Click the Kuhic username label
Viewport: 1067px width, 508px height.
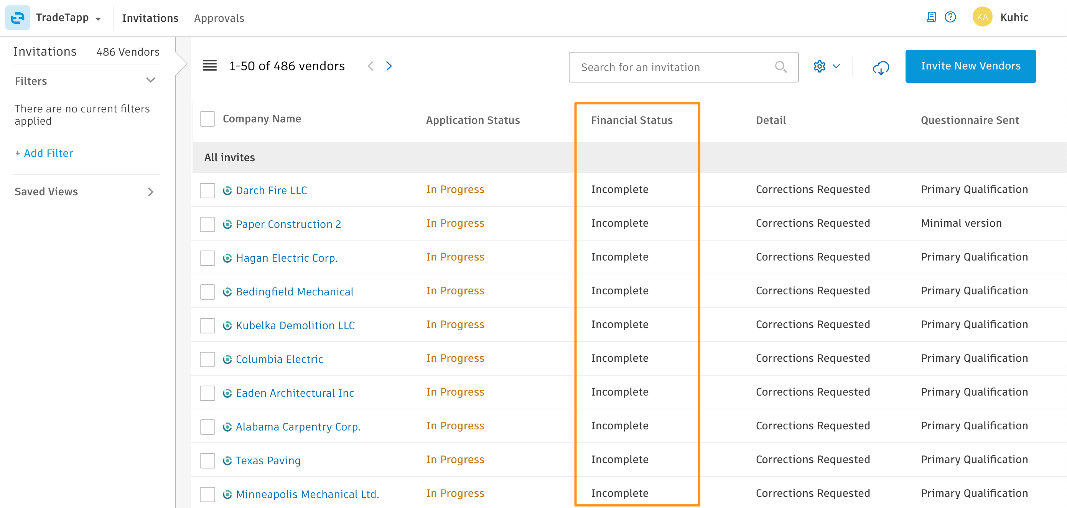1014,17
